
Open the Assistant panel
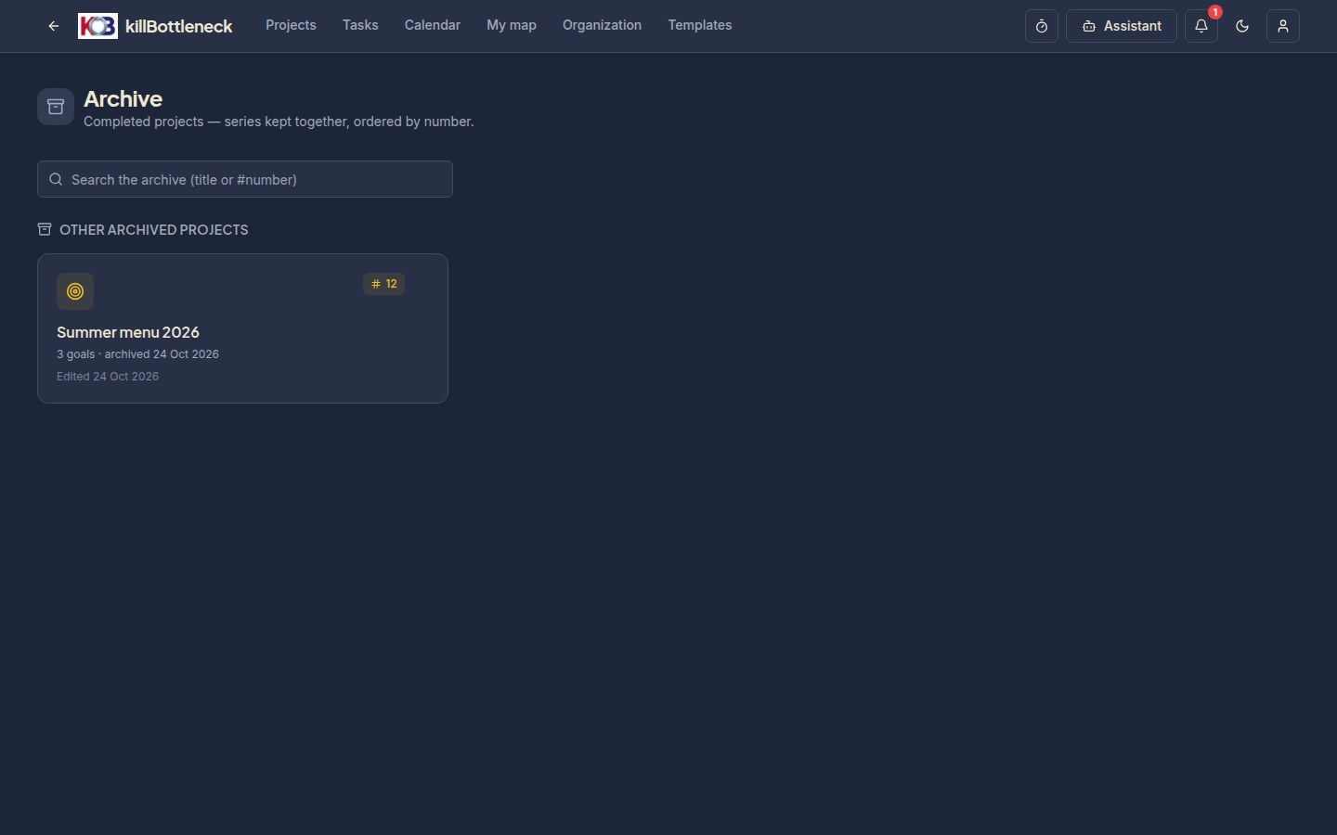(x=1122, y=26)
